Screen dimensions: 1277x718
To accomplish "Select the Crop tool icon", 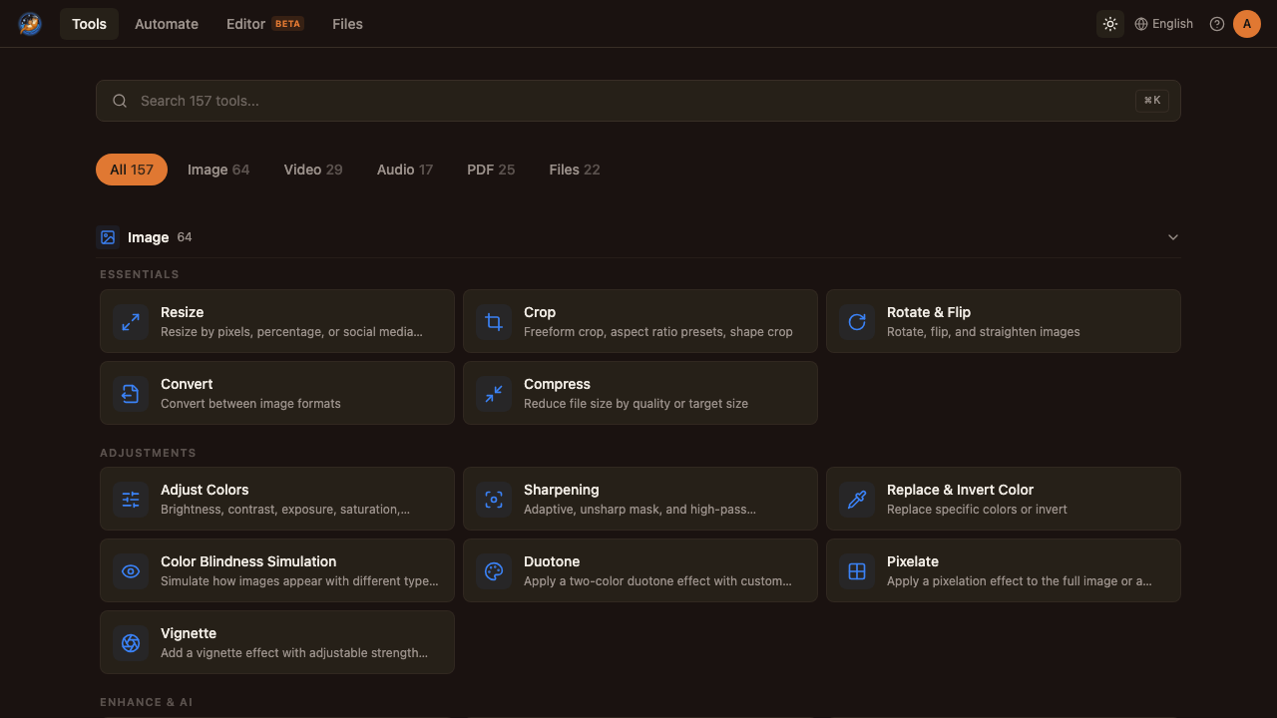I will (494, 321).
